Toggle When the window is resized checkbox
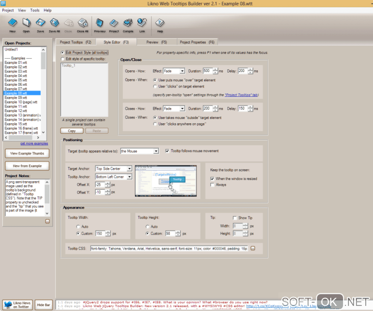 (212, 179)
